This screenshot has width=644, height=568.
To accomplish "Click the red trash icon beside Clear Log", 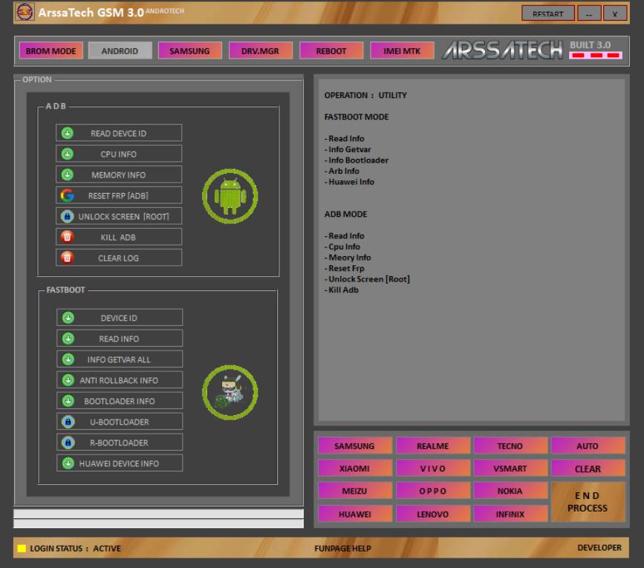I will pos(68,258).
